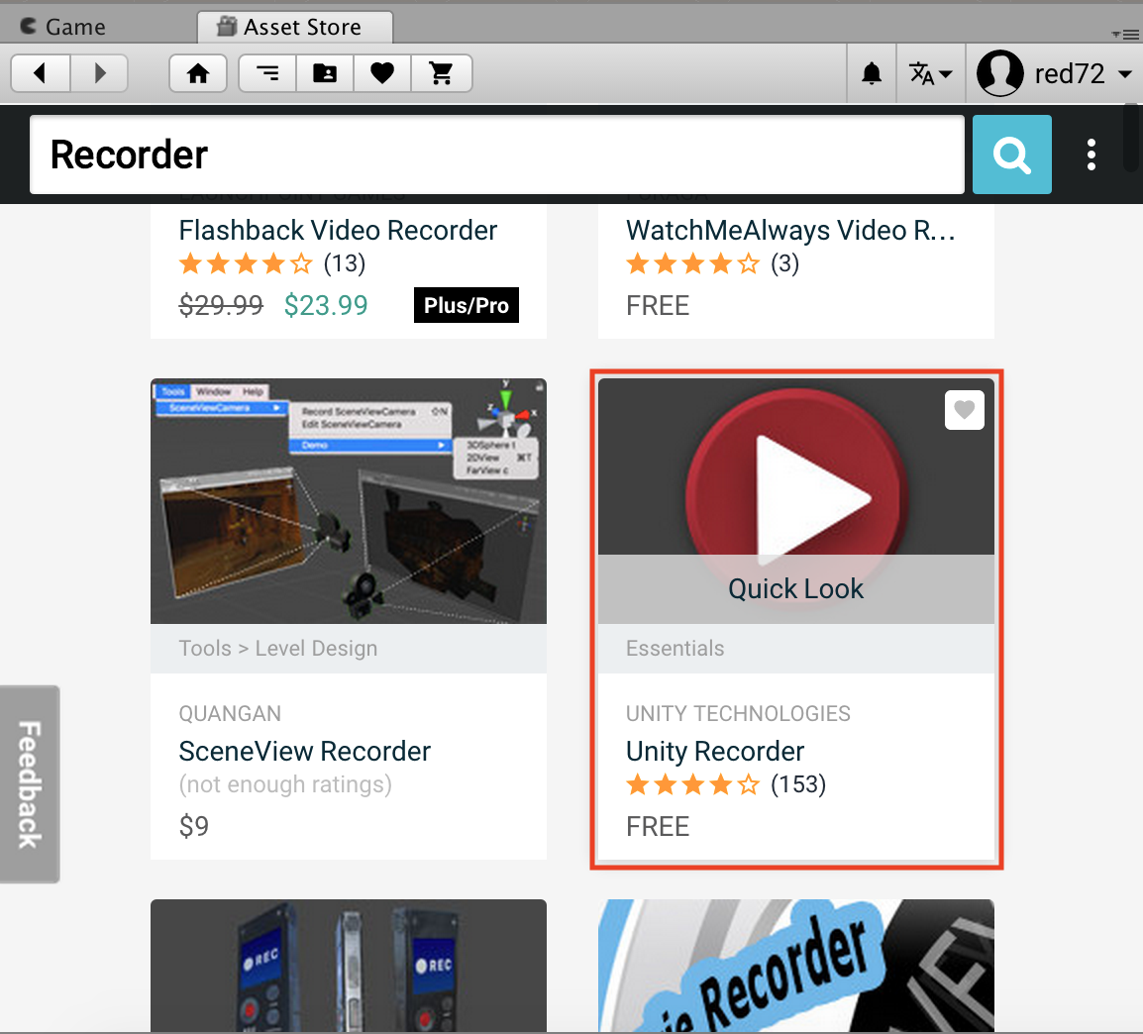This screenshot has width=1143, height=1034.
Task: Select the Asset Store tab
Action: pos(294,27)
